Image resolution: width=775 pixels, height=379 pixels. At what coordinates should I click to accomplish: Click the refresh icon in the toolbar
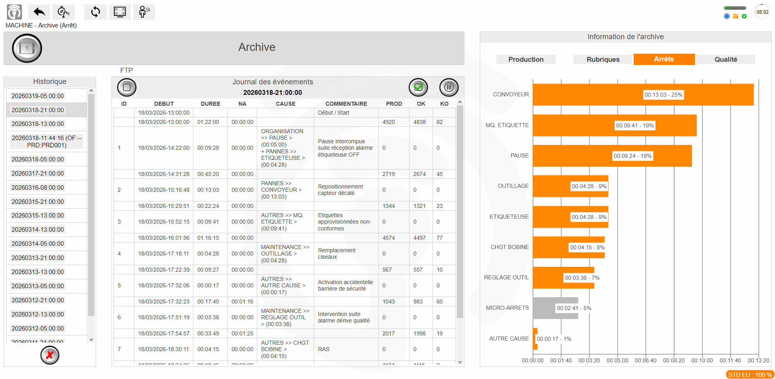coord(95,12)
